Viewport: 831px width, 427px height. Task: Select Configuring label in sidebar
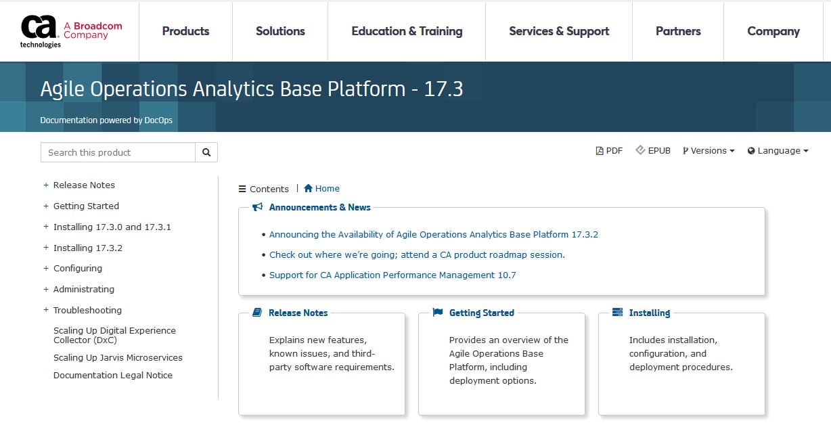click(78, 269)
